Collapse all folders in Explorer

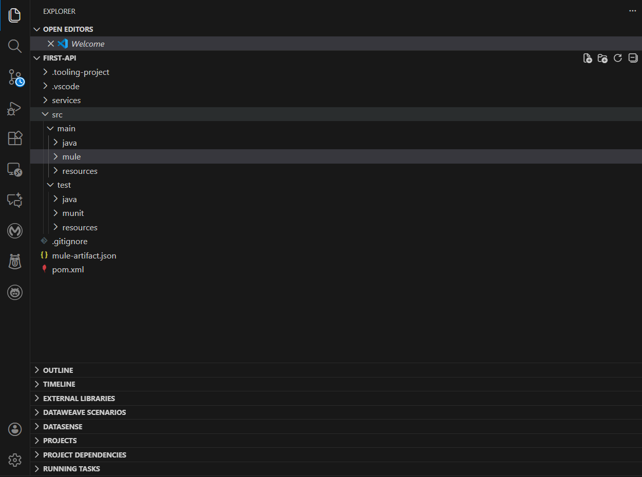[x=633, y=58]
